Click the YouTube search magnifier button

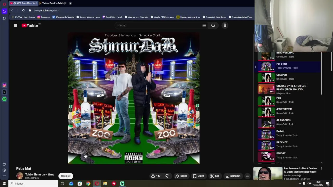point(213,25)
